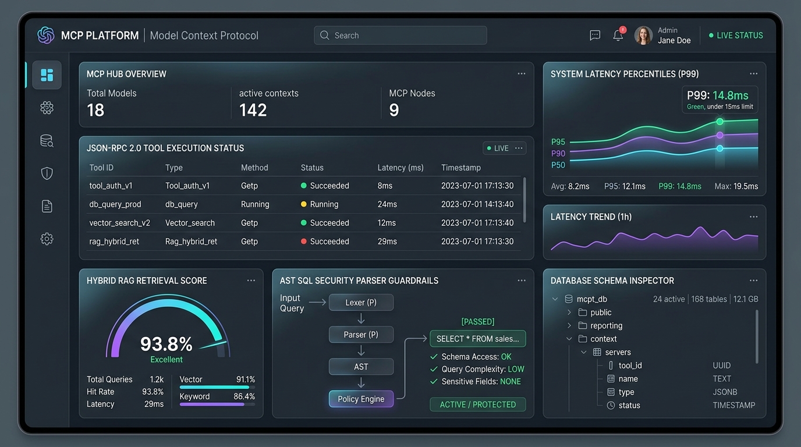The height and width of the screenshot is (447, 801).
Task: Click the clock icon beside the status column
Action: click(611, 405)
